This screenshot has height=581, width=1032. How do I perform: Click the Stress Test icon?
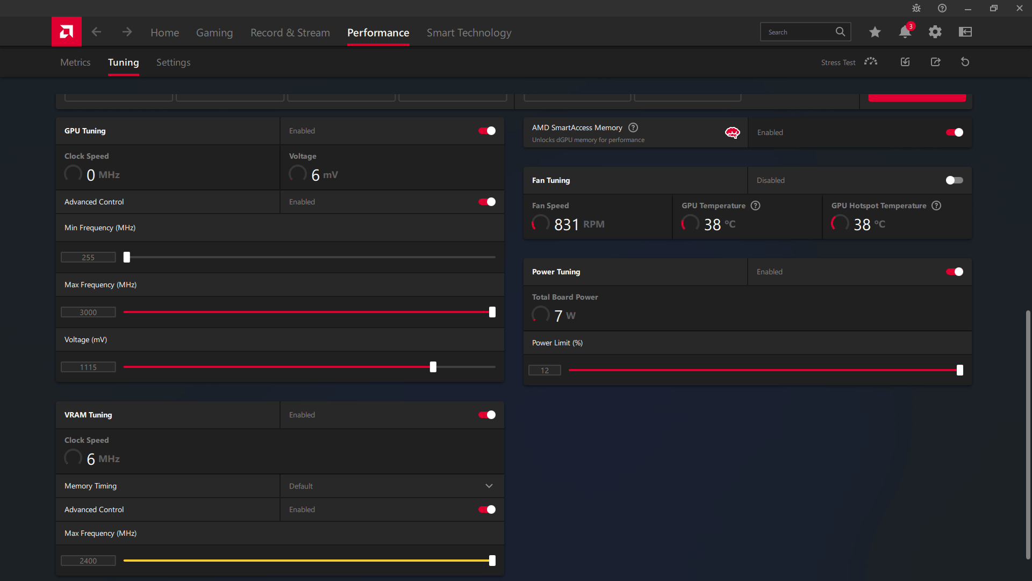(x=870, y=62)
